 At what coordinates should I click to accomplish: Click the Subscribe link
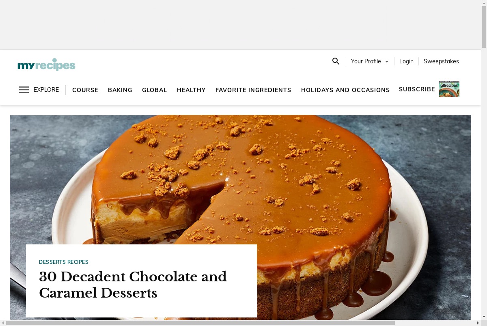[x=417, y=89]
